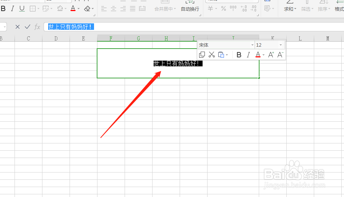
Task: Click highlighted text 世上只有妈妈好 in cell
Action: (x=178, y=63)
